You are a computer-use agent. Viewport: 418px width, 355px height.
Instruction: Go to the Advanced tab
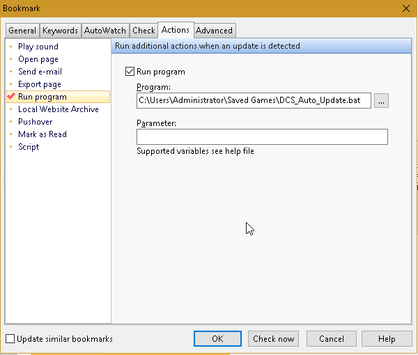tap(214, 31)
